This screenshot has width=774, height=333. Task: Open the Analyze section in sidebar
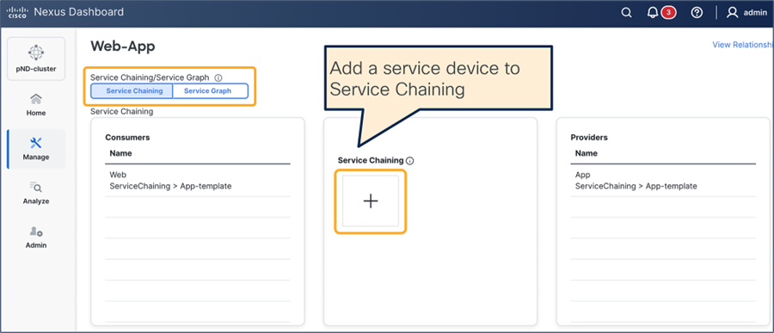pyautogui.click(x=36, y=194)
